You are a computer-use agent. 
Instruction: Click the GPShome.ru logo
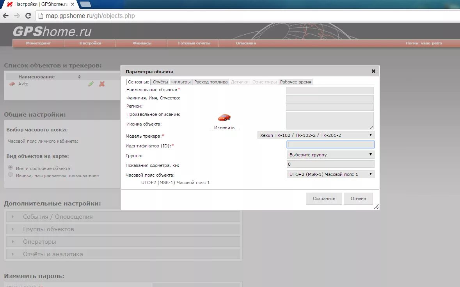coord(52,31)
